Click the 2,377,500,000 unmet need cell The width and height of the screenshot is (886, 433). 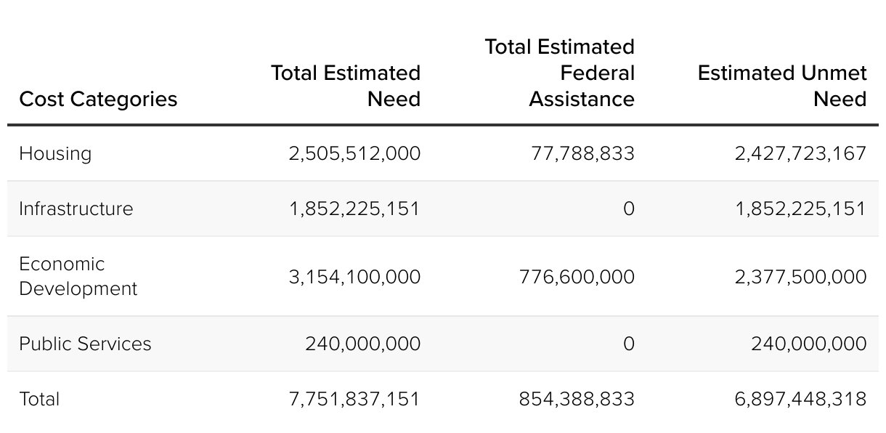[800, 277]
